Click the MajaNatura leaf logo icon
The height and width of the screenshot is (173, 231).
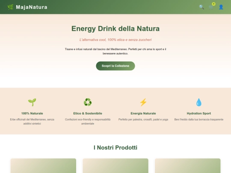10,7
